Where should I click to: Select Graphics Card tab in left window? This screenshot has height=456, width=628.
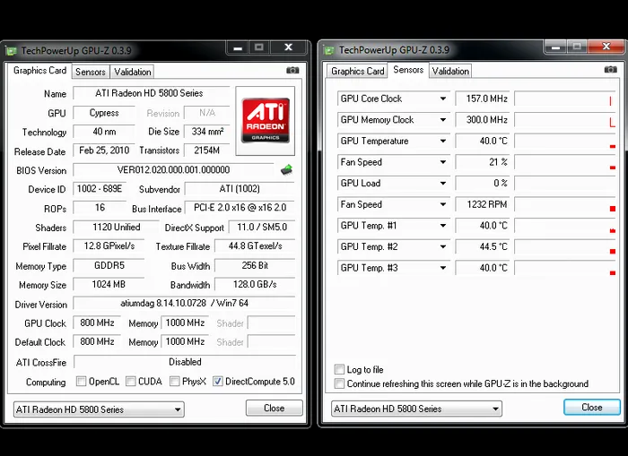[x=39, y=71]
